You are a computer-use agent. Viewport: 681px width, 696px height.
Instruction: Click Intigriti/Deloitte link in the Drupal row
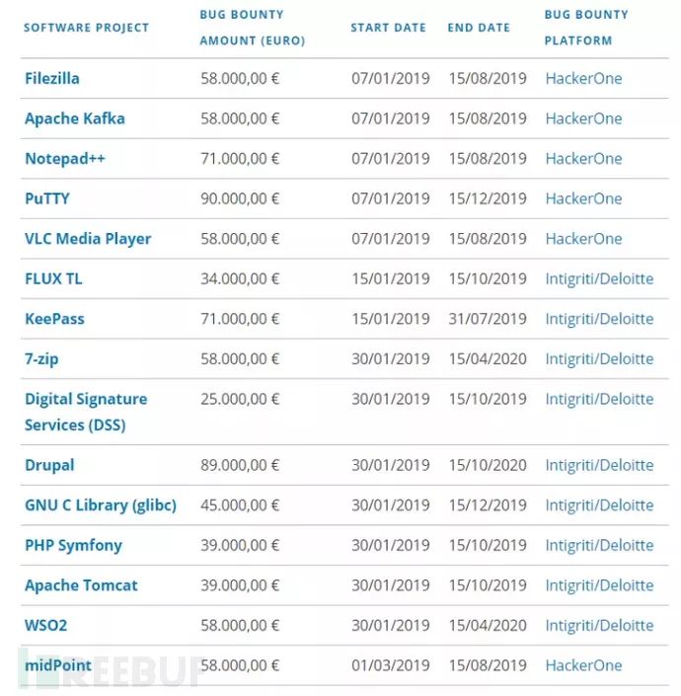pyautogui.click(x=599, y=465)
